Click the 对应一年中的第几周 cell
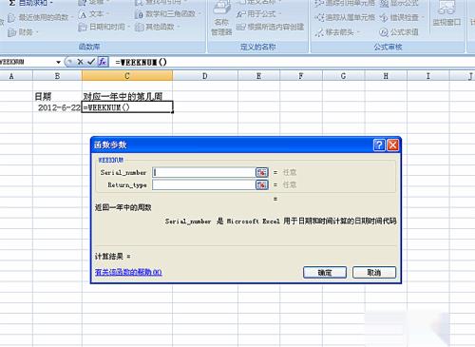The width and height of the screenshot is (475, 347). [x=127, y=96]
